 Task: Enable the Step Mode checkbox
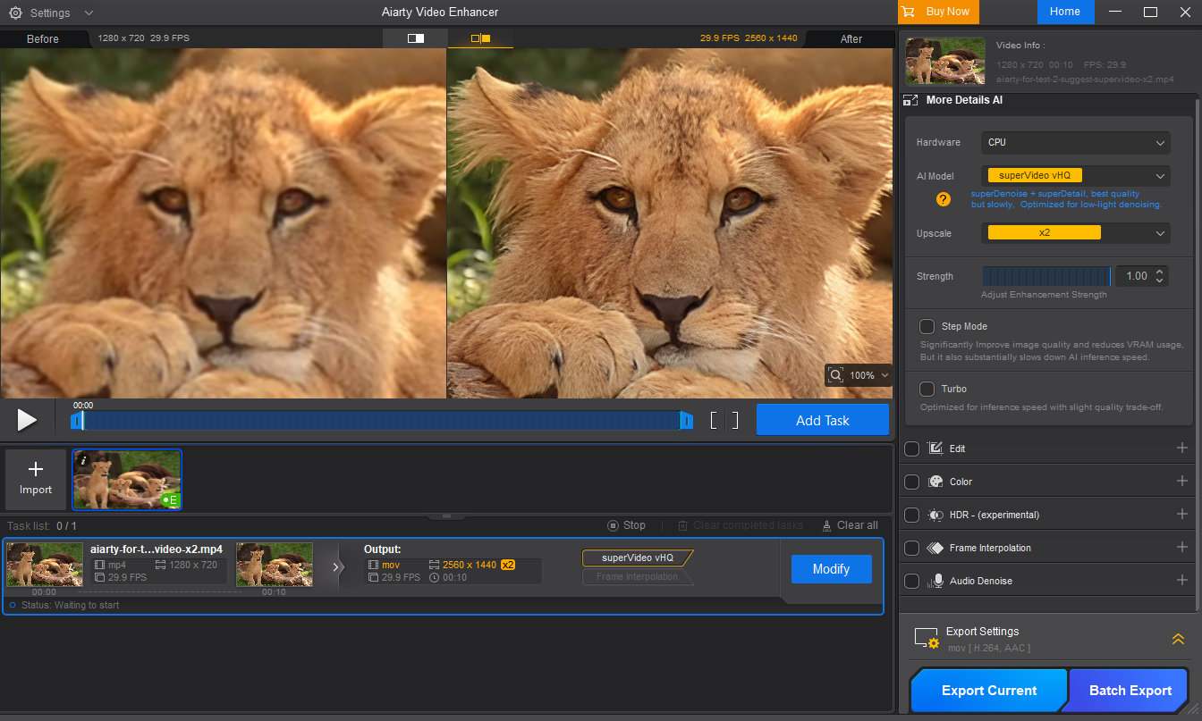(927, 326)
